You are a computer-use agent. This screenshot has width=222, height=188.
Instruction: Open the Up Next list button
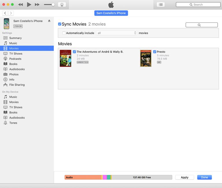pos(161,5)
